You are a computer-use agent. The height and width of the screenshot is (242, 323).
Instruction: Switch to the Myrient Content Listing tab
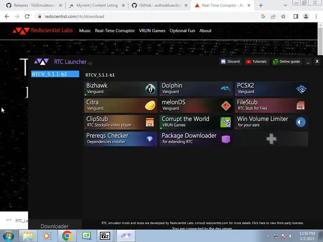point(97,5)
